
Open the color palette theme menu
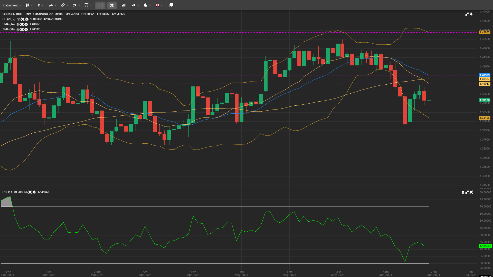click(147, 5)
